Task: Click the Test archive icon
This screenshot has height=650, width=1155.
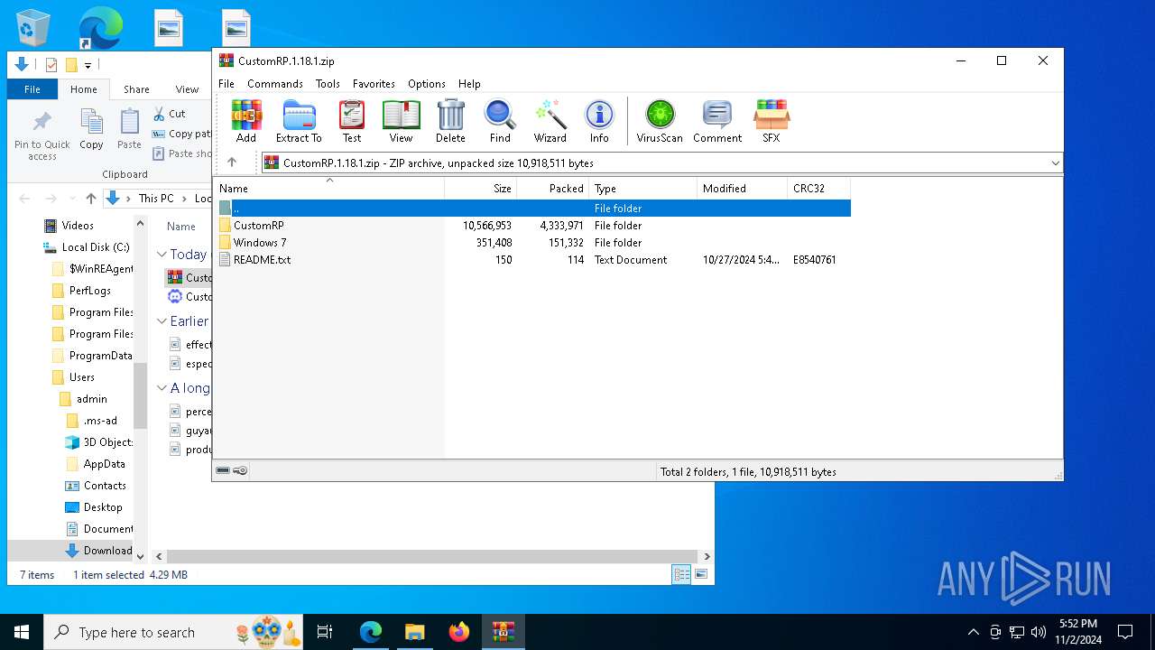Action: [352, 121]
